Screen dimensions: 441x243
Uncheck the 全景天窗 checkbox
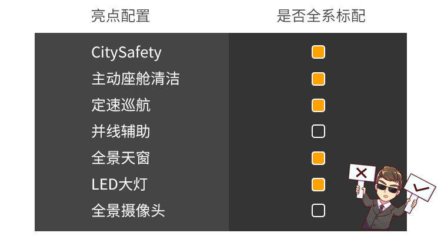coord(318,158)
